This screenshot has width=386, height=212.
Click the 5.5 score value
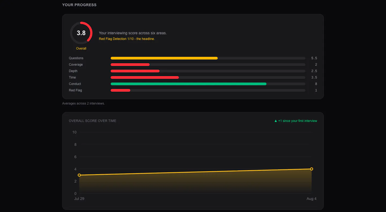(314, 58)
